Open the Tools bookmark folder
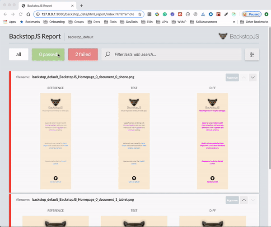Viewport: 271px width, 227px height. pos(110,22)
